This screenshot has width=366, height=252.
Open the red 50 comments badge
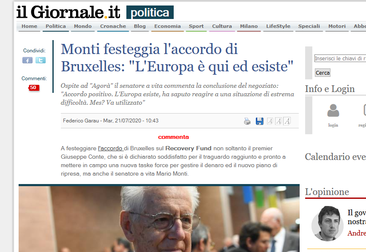(x=34, y=88)
